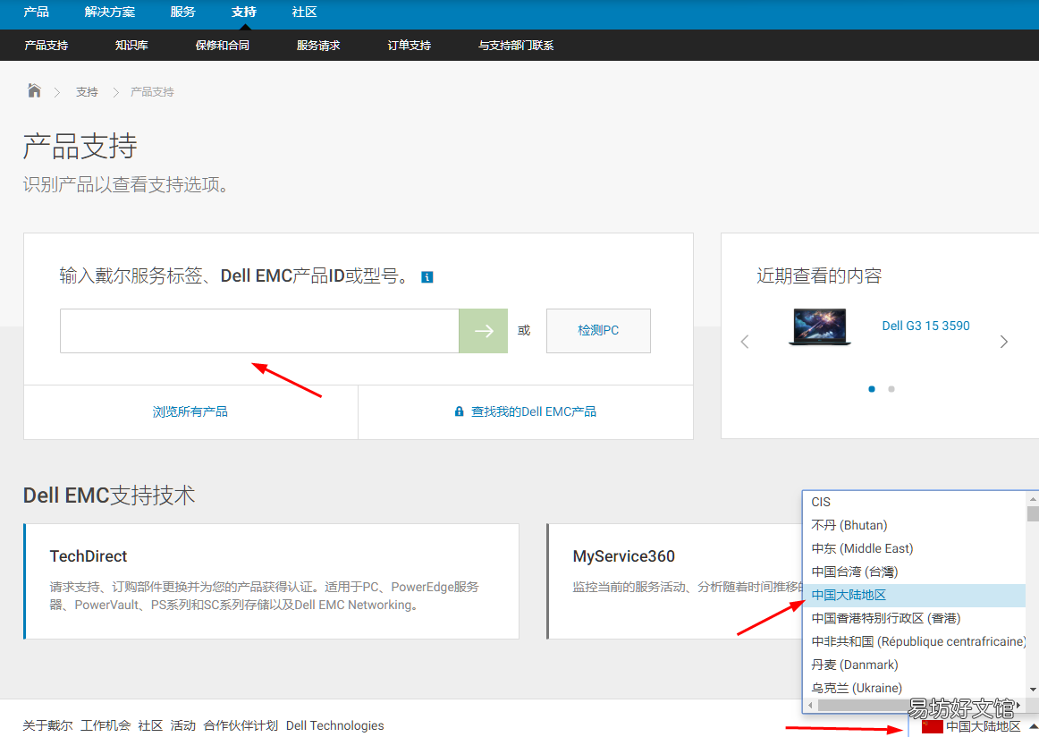The height and width of the screenshot is (737, 1039).
Task: Open 活动 footer link
Action: (x=183, y=725)
